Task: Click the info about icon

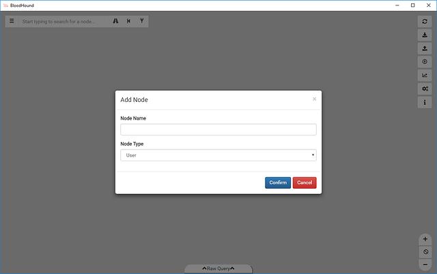Action: (425, 102)
